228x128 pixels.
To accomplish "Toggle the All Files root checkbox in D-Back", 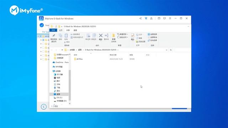I will [x=41, y=36].
